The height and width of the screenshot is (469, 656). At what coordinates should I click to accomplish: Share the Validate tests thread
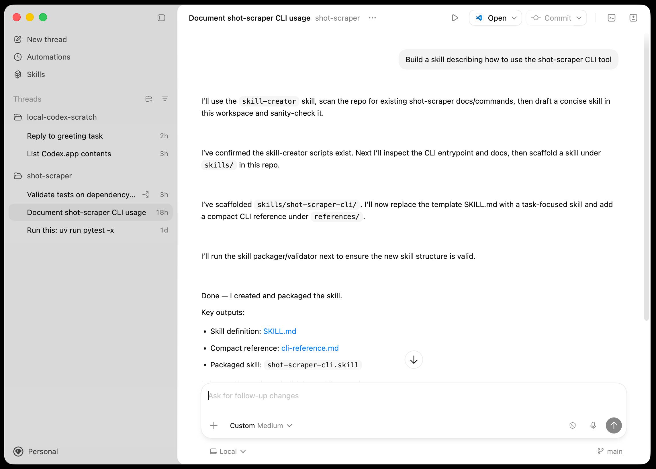coord(146,194)
